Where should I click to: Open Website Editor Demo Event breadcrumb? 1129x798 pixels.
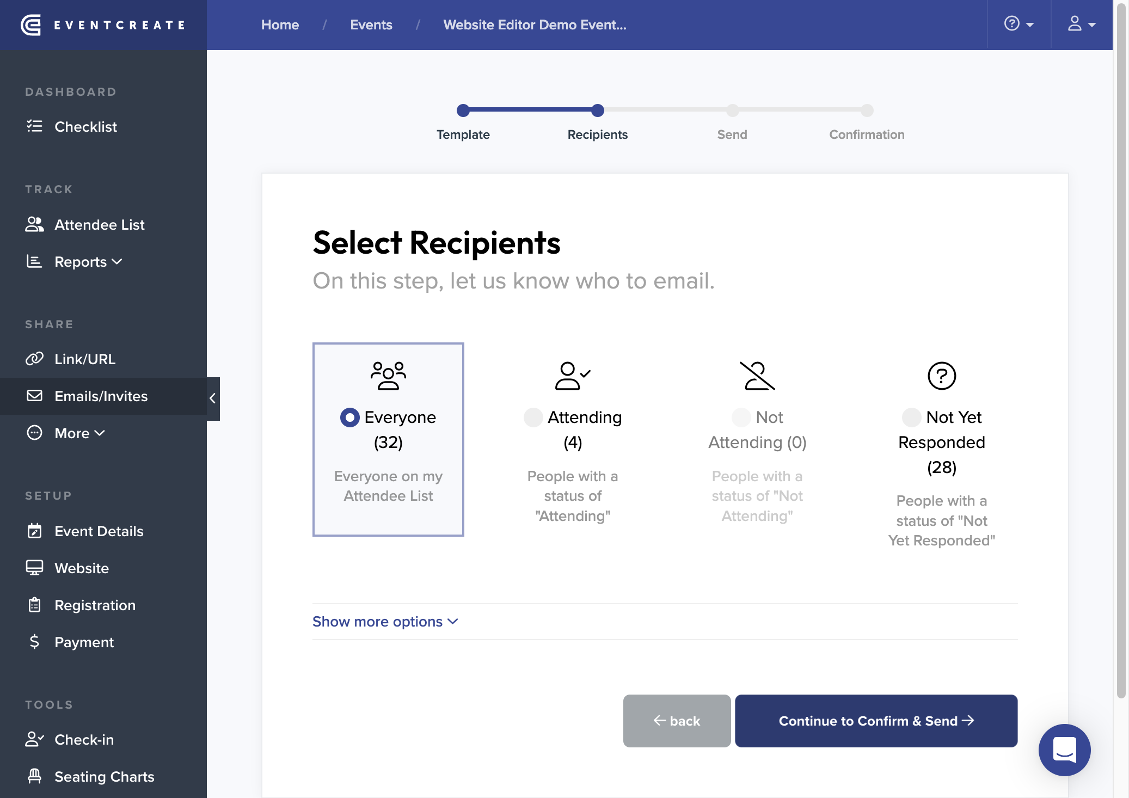[535, 24]
